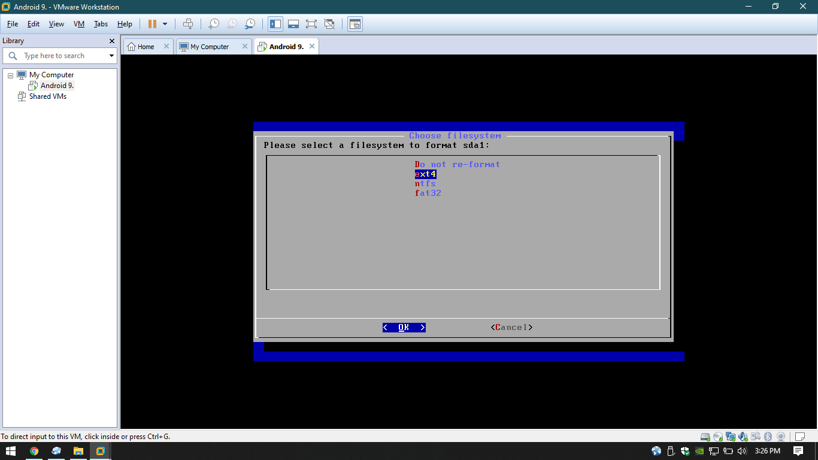Open the NVIDIA tray icon
Image resolution: width=818 pixels, height=460 pixels.
[699, 451]
